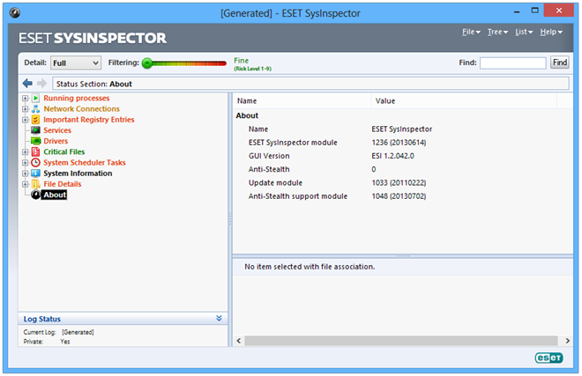Viewport: 582px width, 376px height.
Task: Open the File menu
Action: (x=471, y=32)
